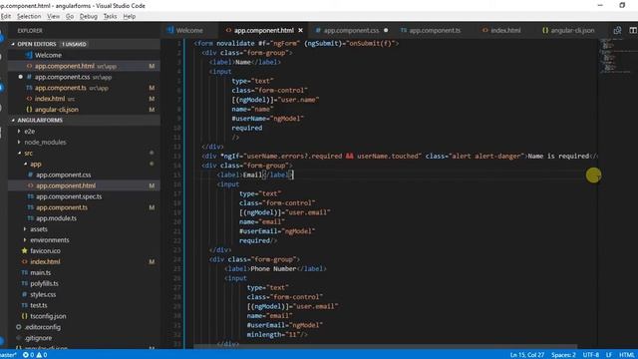This screenshot has width=638, height=359.
Task: Click the horizontal scrollbar of the editor
Action: [x=385, y=347]
